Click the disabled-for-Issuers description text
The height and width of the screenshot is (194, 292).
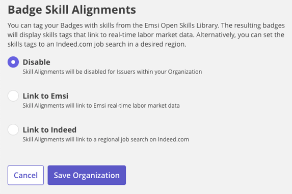click(x=112, y=72)
